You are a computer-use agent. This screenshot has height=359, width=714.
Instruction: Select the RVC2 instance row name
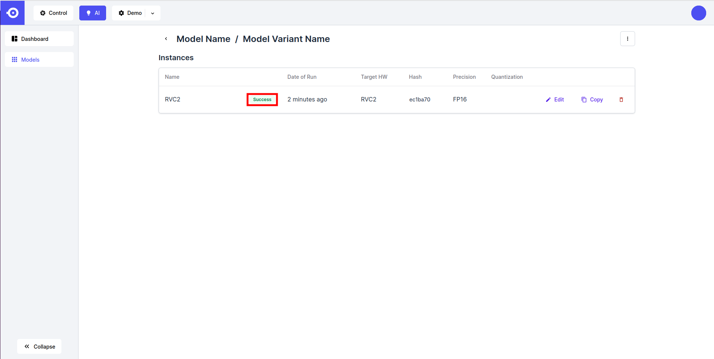click(172, 100)
